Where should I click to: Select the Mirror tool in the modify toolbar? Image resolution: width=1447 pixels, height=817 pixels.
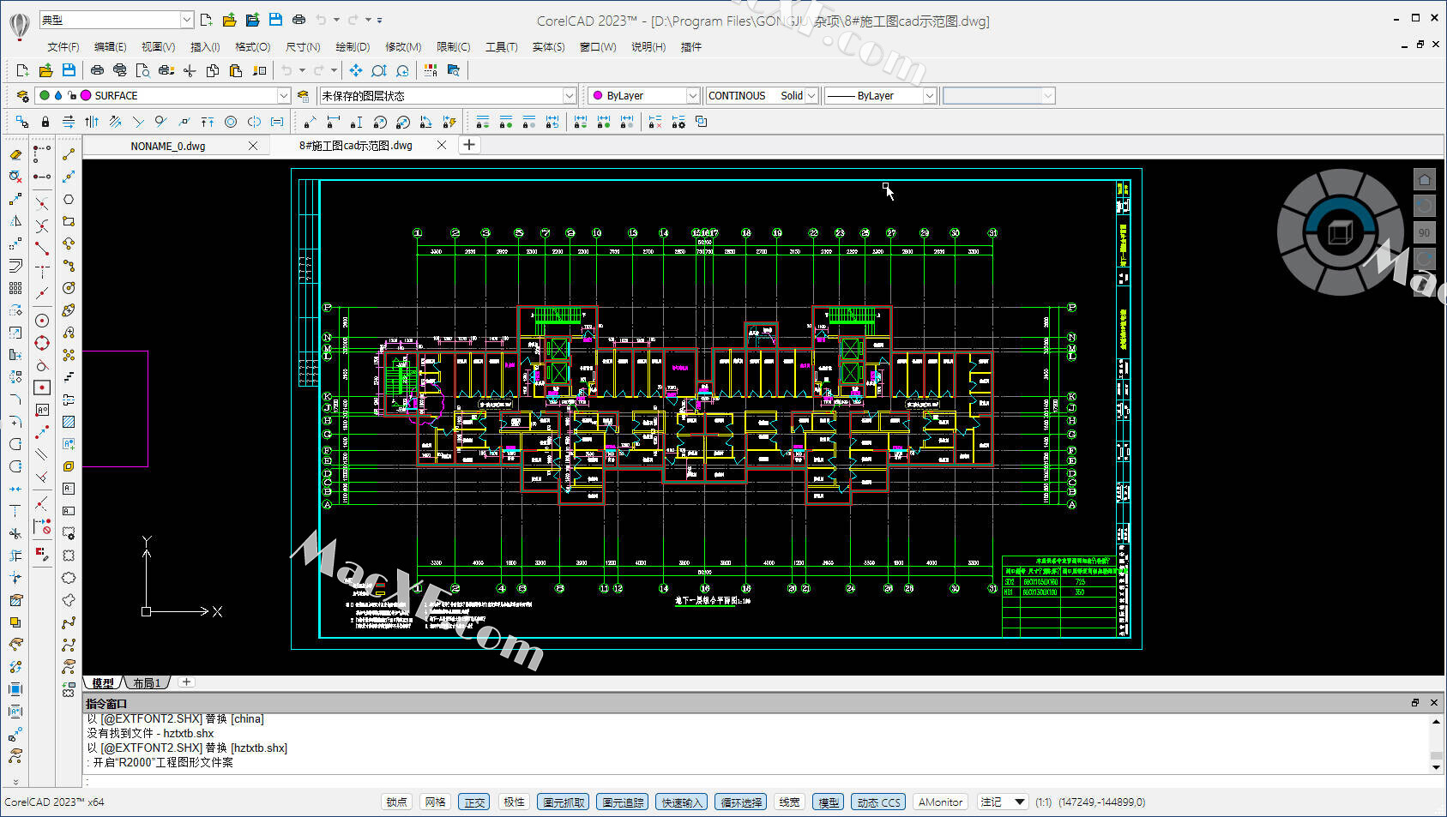point(15,221)
